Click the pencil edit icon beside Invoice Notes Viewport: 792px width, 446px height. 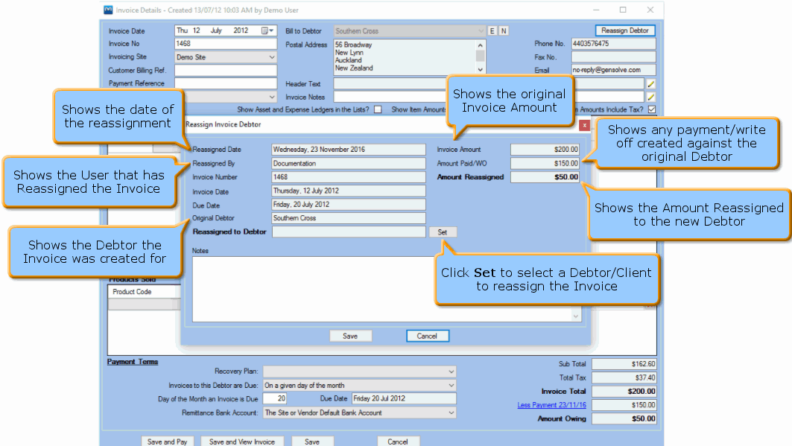(650, 95)
